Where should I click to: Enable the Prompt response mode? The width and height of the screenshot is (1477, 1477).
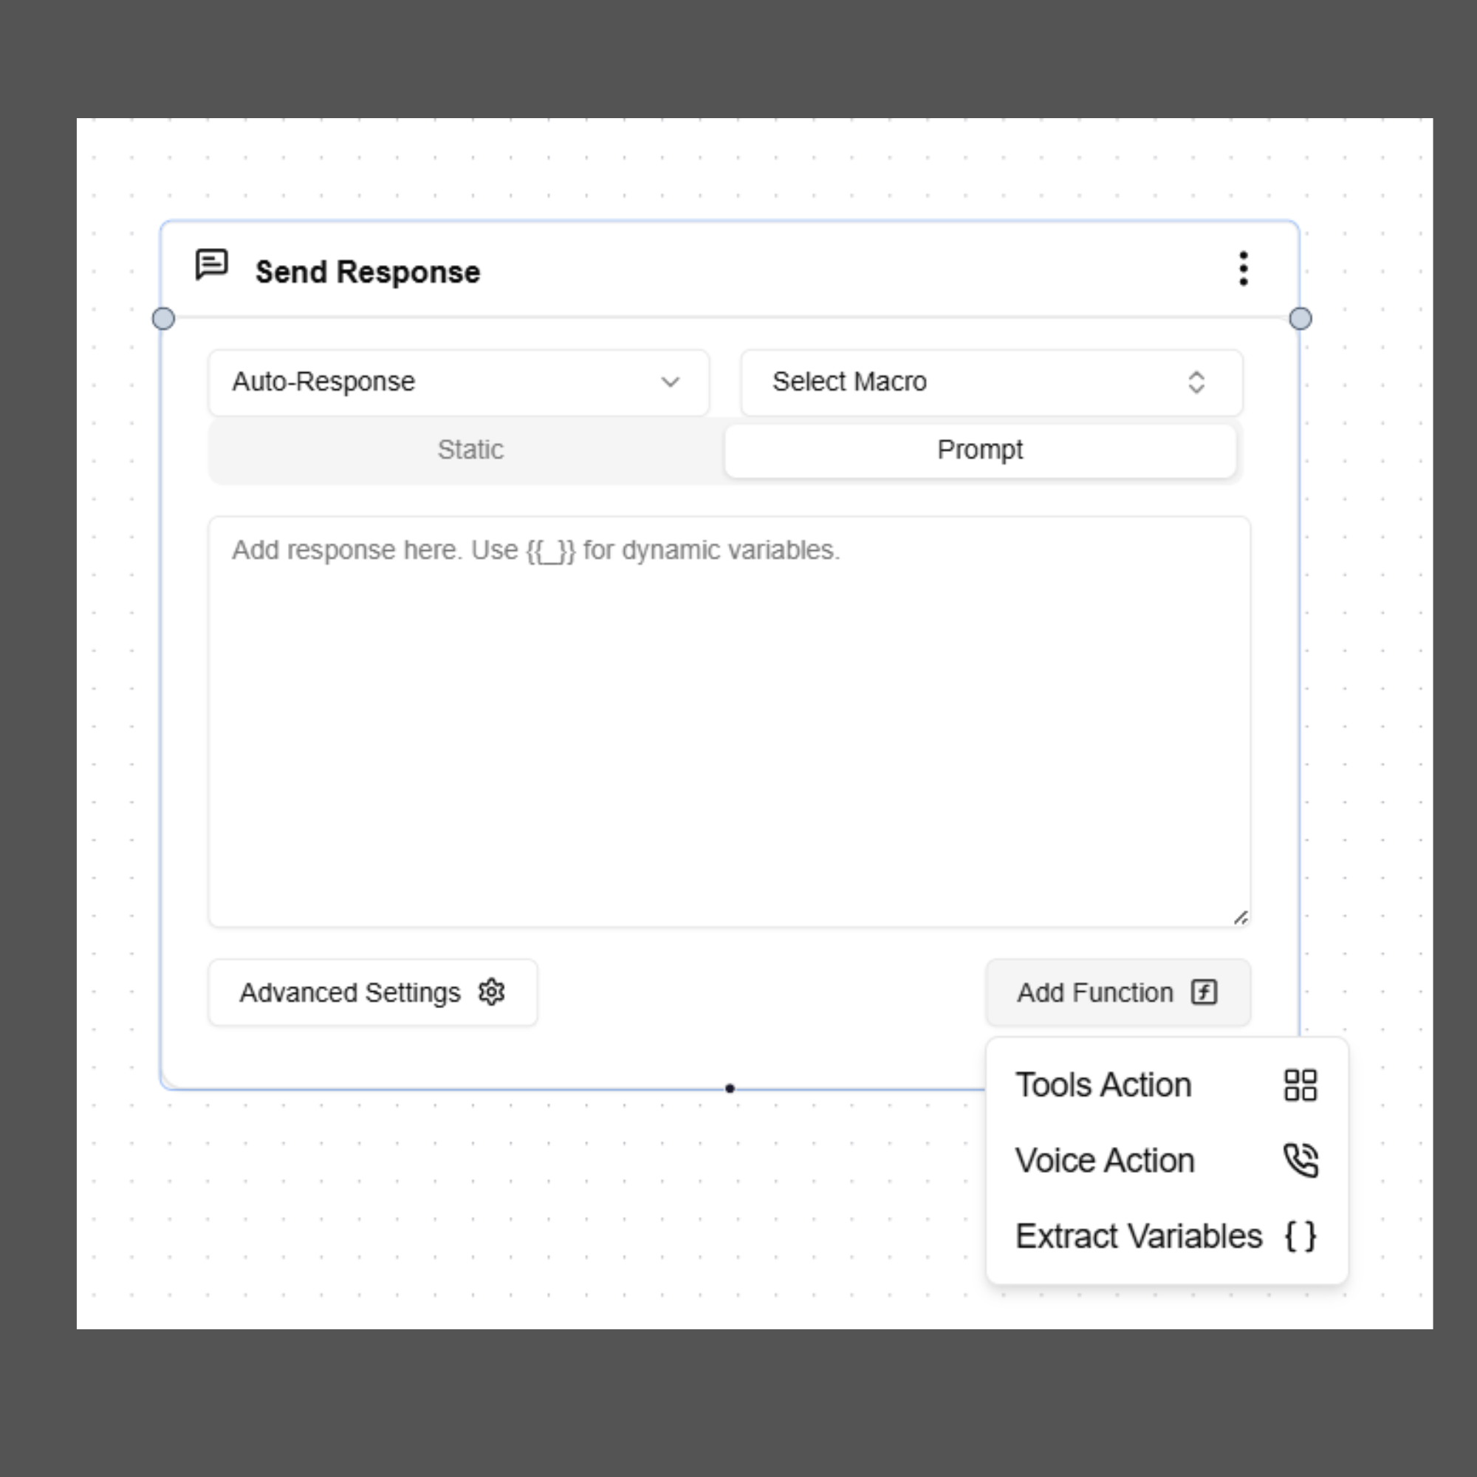click(x=979, y=450)
